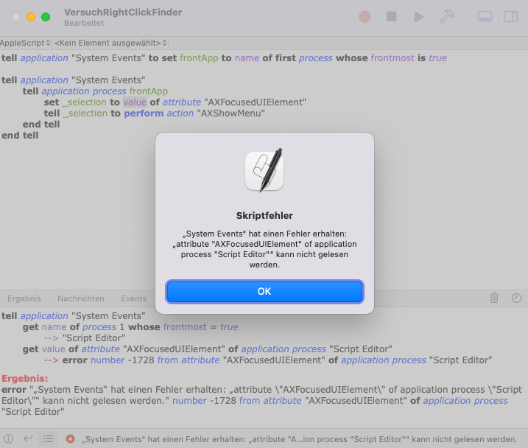Click the 'frontApp' variable in first line
Screen dimensions: 528x448
click(199, 58)
